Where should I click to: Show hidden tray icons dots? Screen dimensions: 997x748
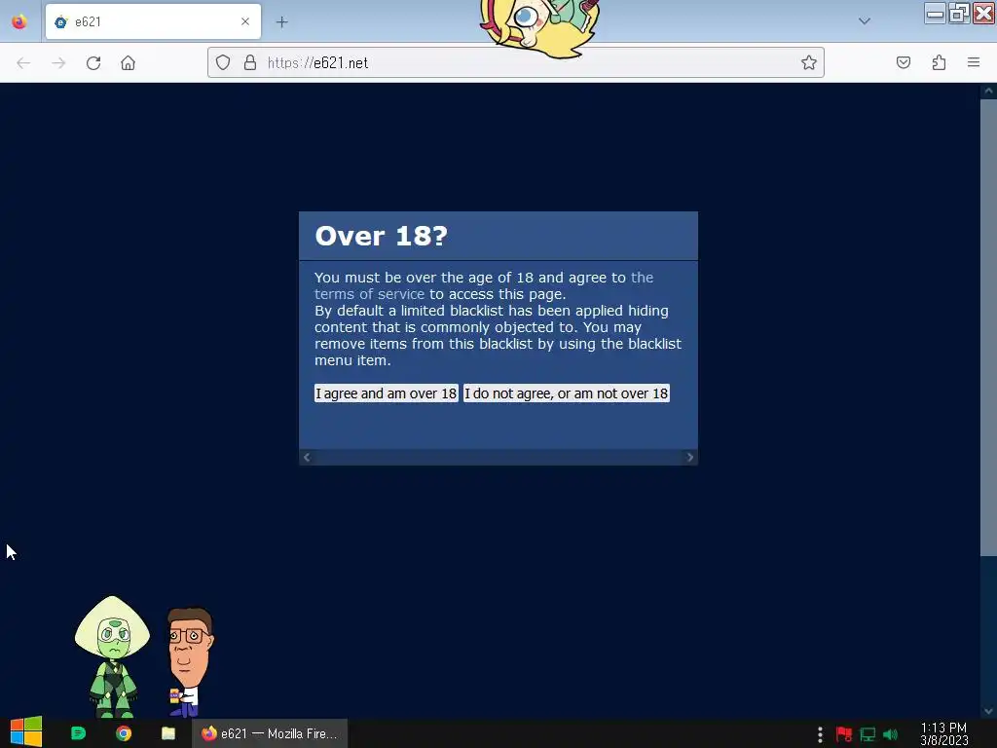820,734
